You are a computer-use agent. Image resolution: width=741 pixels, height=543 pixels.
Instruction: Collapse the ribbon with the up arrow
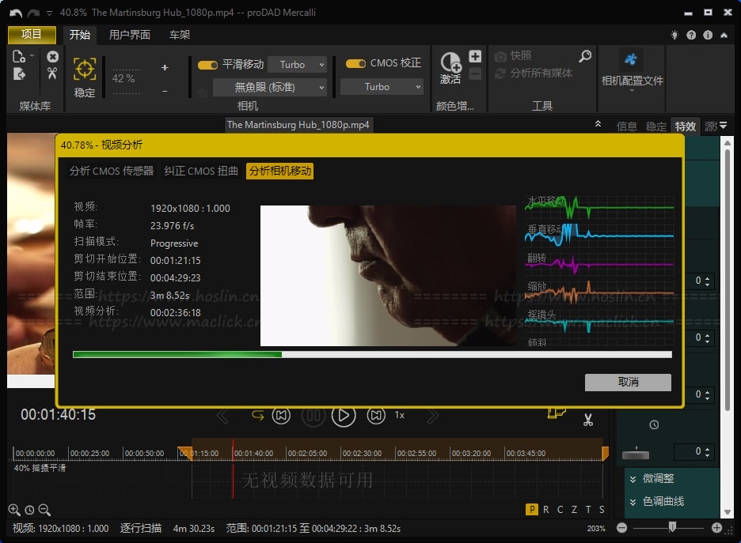pyautogui.click(x=724, y=35)
